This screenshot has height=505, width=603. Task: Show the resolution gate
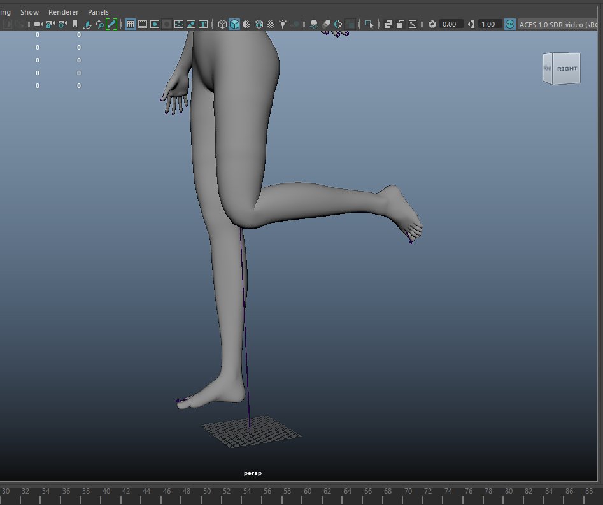coord(153,24)
